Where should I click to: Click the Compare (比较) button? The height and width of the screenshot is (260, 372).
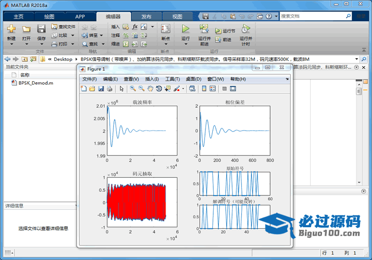tap(60, 35)
